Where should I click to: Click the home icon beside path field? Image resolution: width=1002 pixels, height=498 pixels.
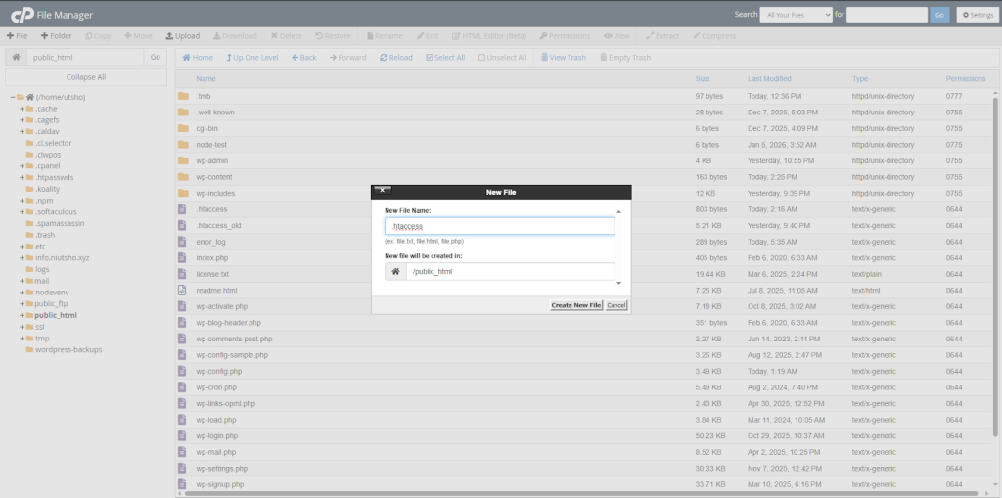16,57
